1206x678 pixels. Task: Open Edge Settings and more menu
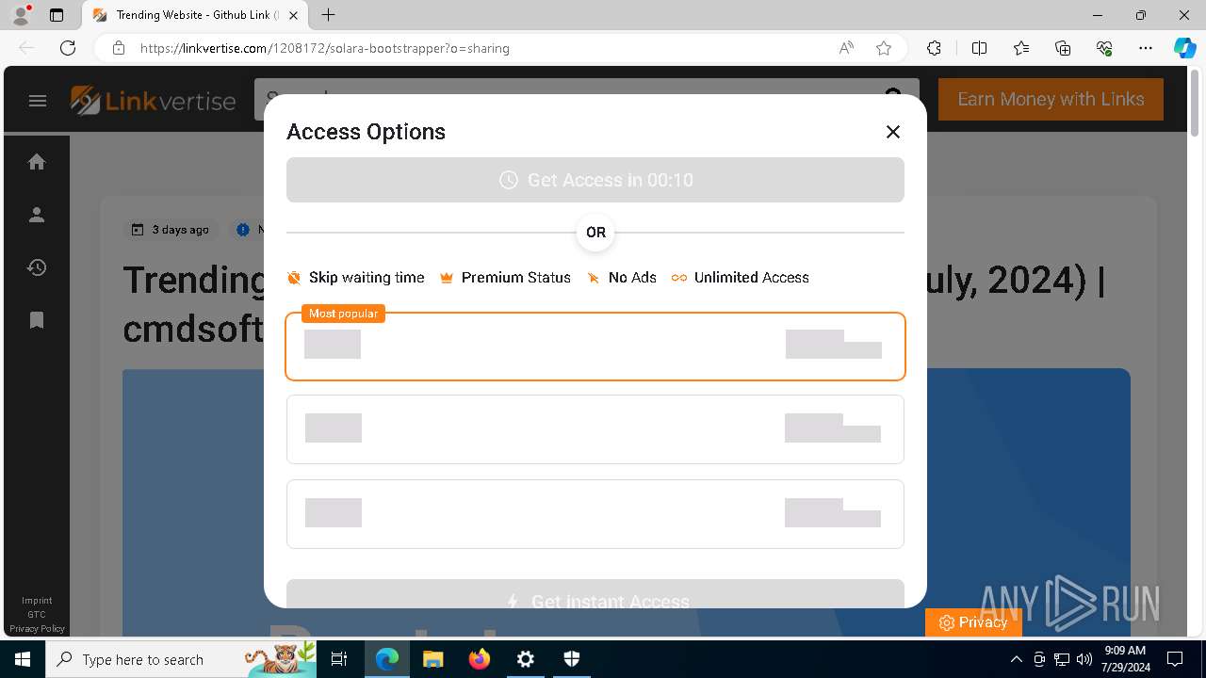1146,48
